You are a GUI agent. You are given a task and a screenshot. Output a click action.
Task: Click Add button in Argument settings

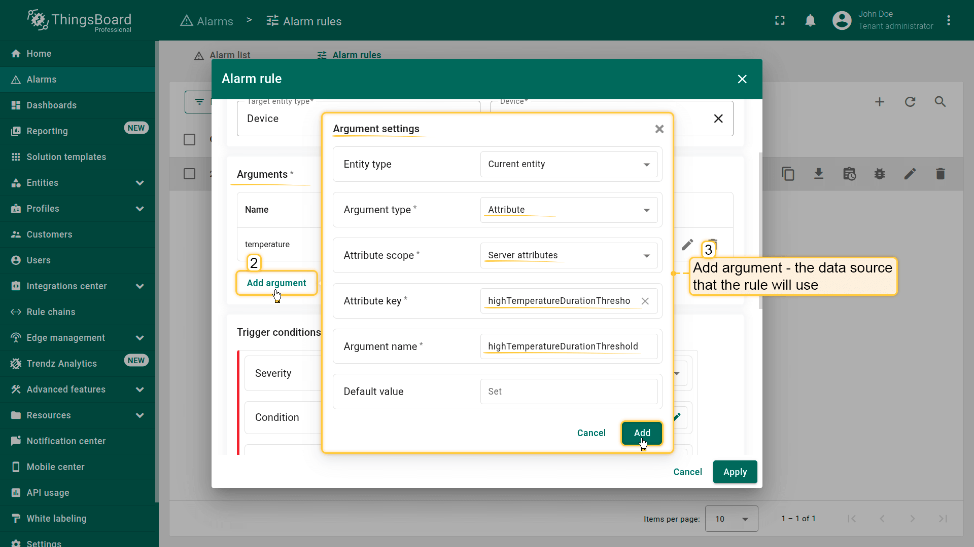click(x=642, y=433)
